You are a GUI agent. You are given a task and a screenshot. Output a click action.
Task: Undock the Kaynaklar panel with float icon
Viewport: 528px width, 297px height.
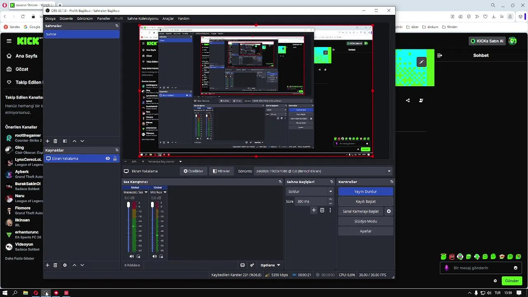[117, 150]
